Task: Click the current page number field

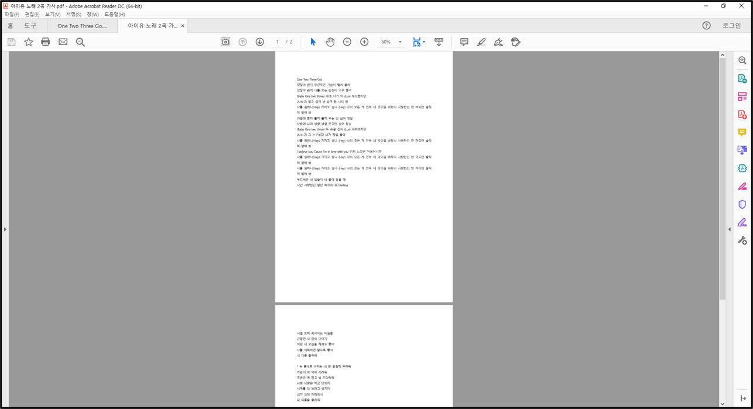Action: click(x=278, y=42)
